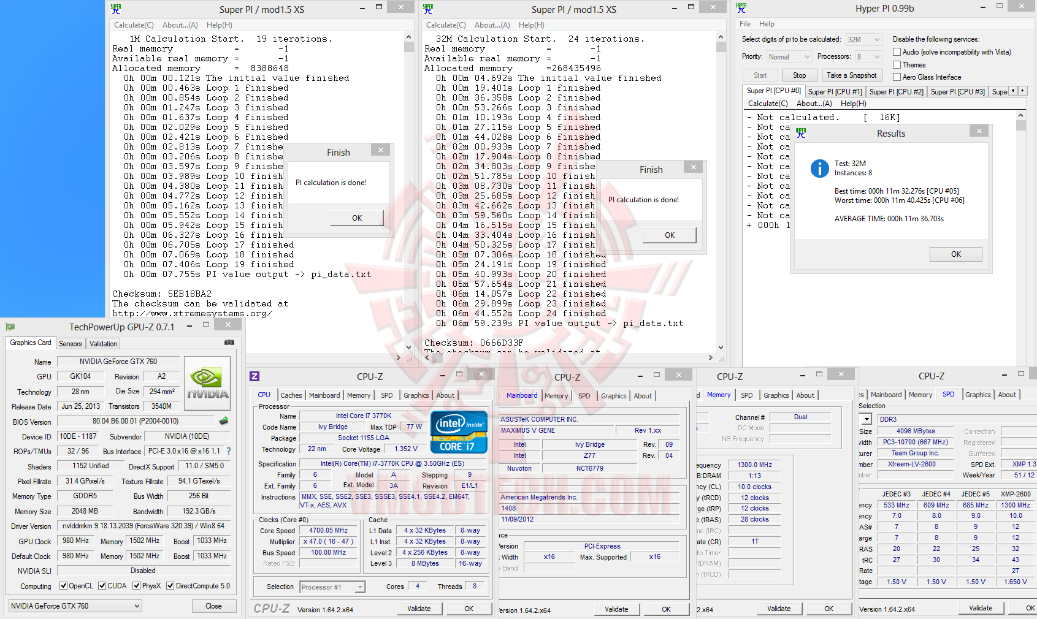
Task: Open the Sensors tab in GPU-Z
Action: [x=70, y=344]
